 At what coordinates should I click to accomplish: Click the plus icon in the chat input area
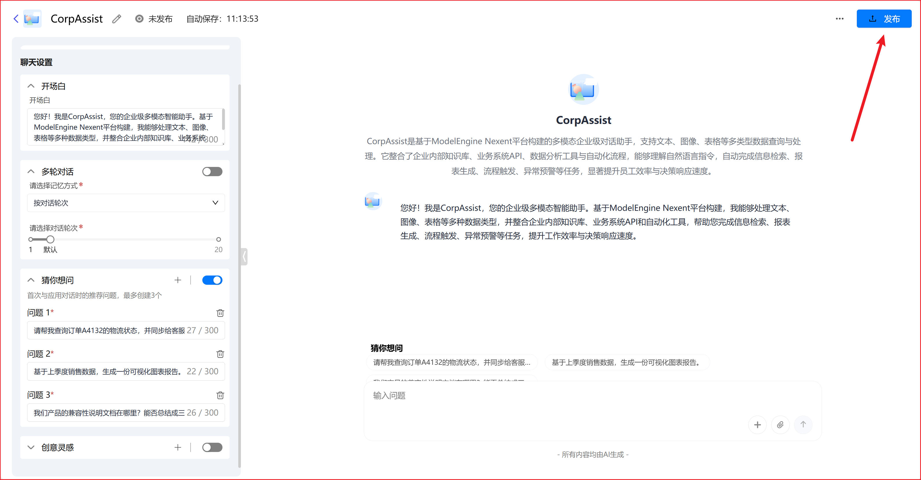point(758,425)
